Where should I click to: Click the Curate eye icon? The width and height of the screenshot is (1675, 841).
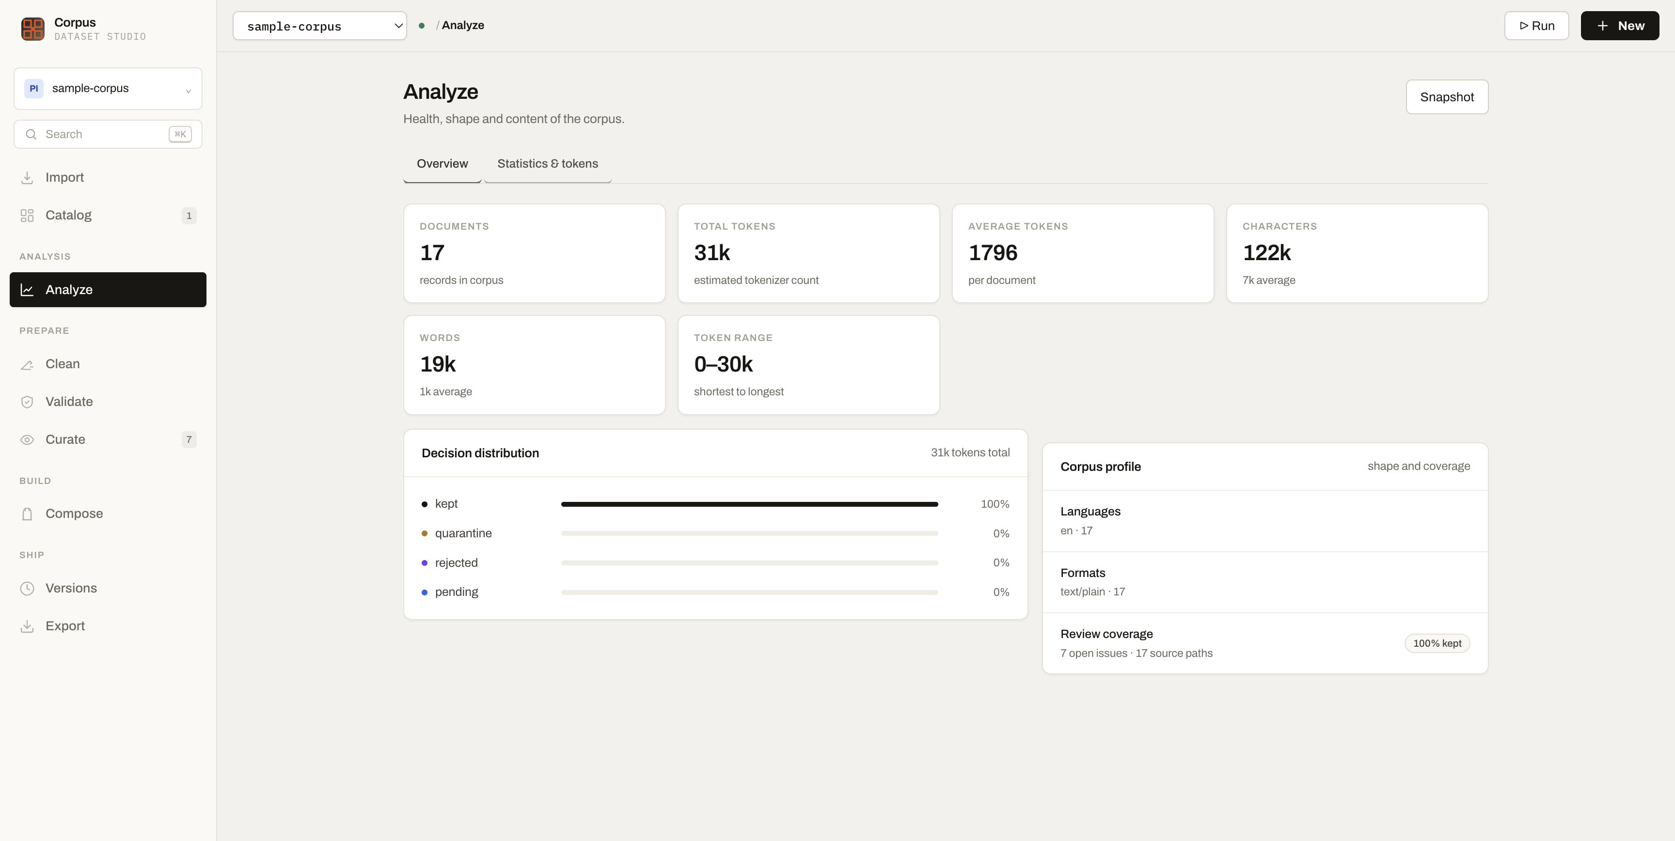pyautogui.click(x=27, y=439)
